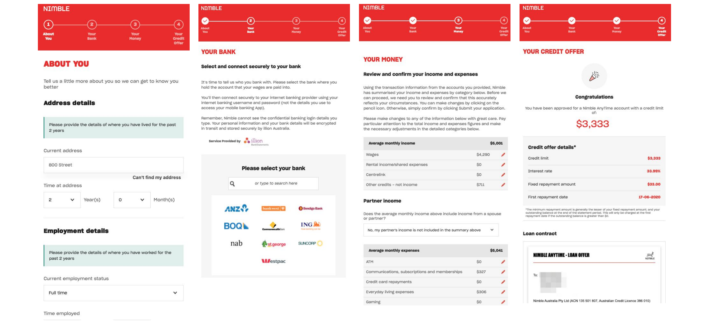The height and width of the screenshot is (323, 714).
Task: Select the current employment status dropdown
Action: point(112,293)
